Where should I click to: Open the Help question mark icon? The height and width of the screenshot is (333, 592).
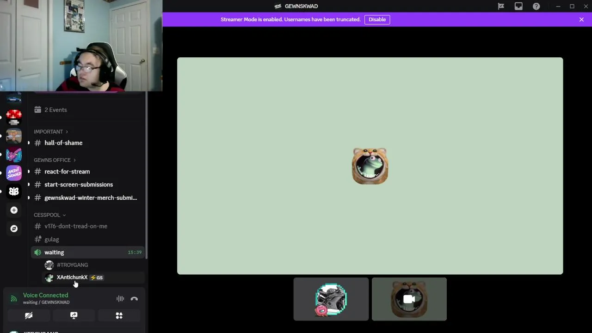pos(536,6)
